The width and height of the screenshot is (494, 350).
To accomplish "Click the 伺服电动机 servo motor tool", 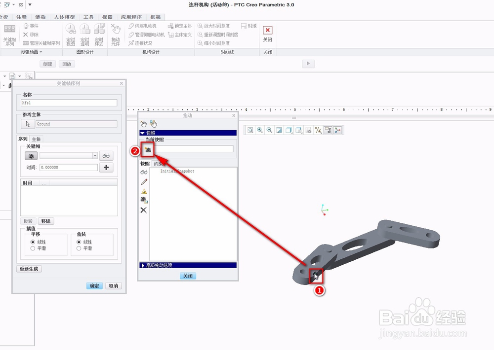I will coord(142,26).
